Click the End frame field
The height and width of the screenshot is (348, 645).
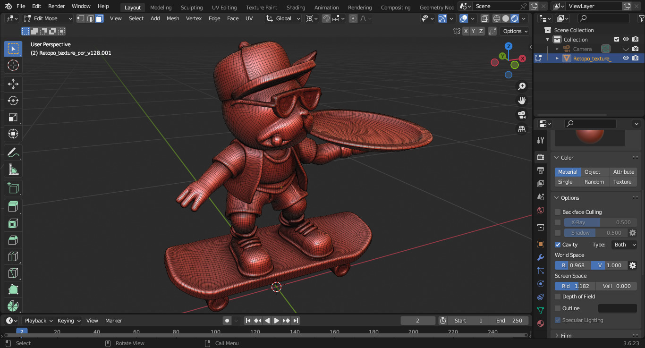(x=509, y=321)
